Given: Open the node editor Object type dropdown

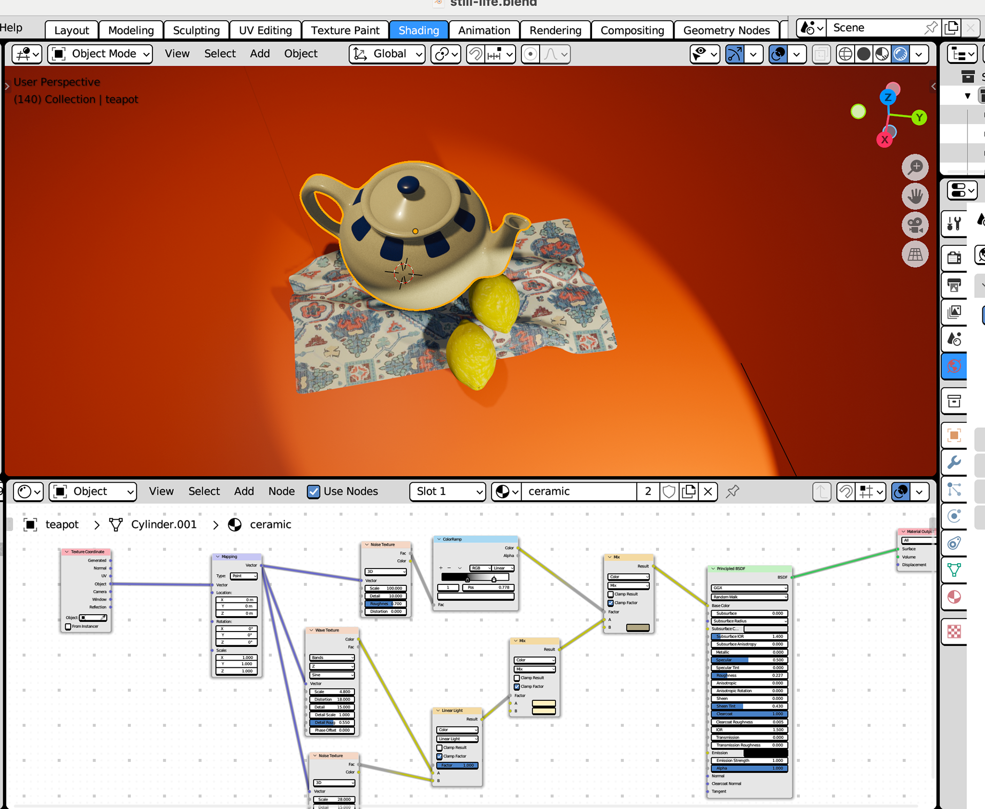Looking at the screenshot, I should point(93,491).
